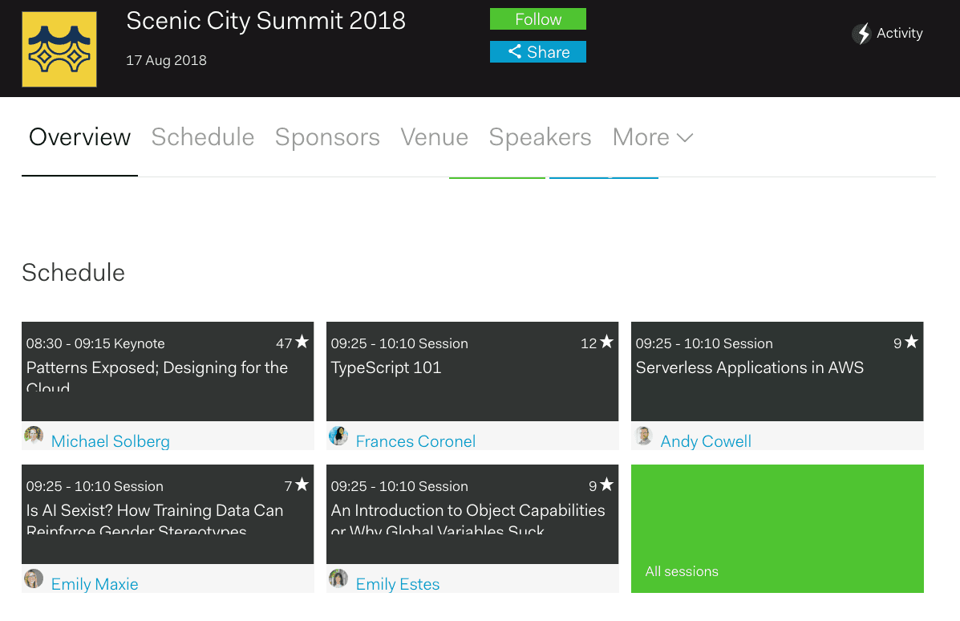The width and height of the screenshot is (960, 621).
Task: Open the Emily Estes speaker link
Action: [x=397, y=584]
